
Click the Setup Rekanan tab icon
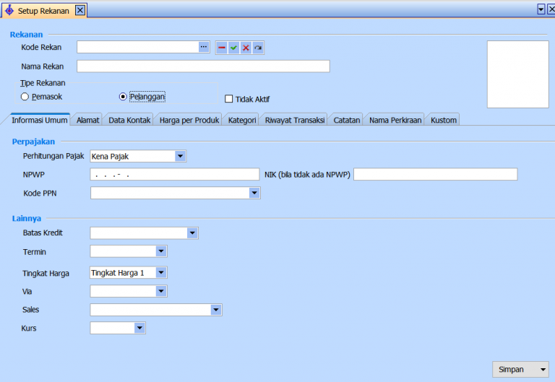(x=9, y=9)
